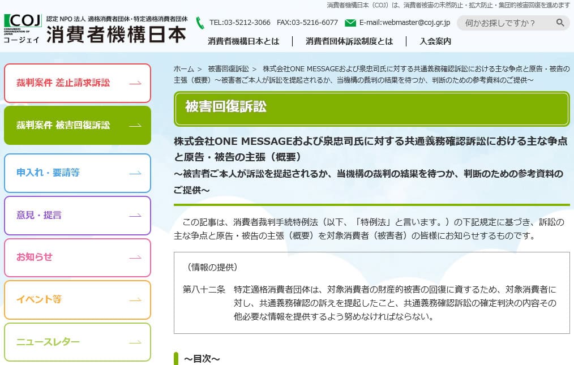This screenshot has height=365, width=574.
Task: Open 裁判案件 差止請求訴訟 sidebar section
Action: 78,83
